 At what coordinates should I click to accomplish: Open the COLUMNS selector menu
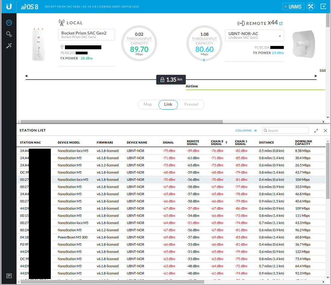[246, 131]
